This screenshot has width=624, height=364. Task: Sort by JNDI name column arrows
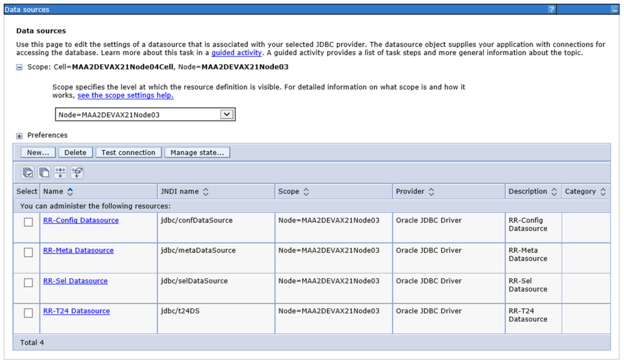click(206, 192)
